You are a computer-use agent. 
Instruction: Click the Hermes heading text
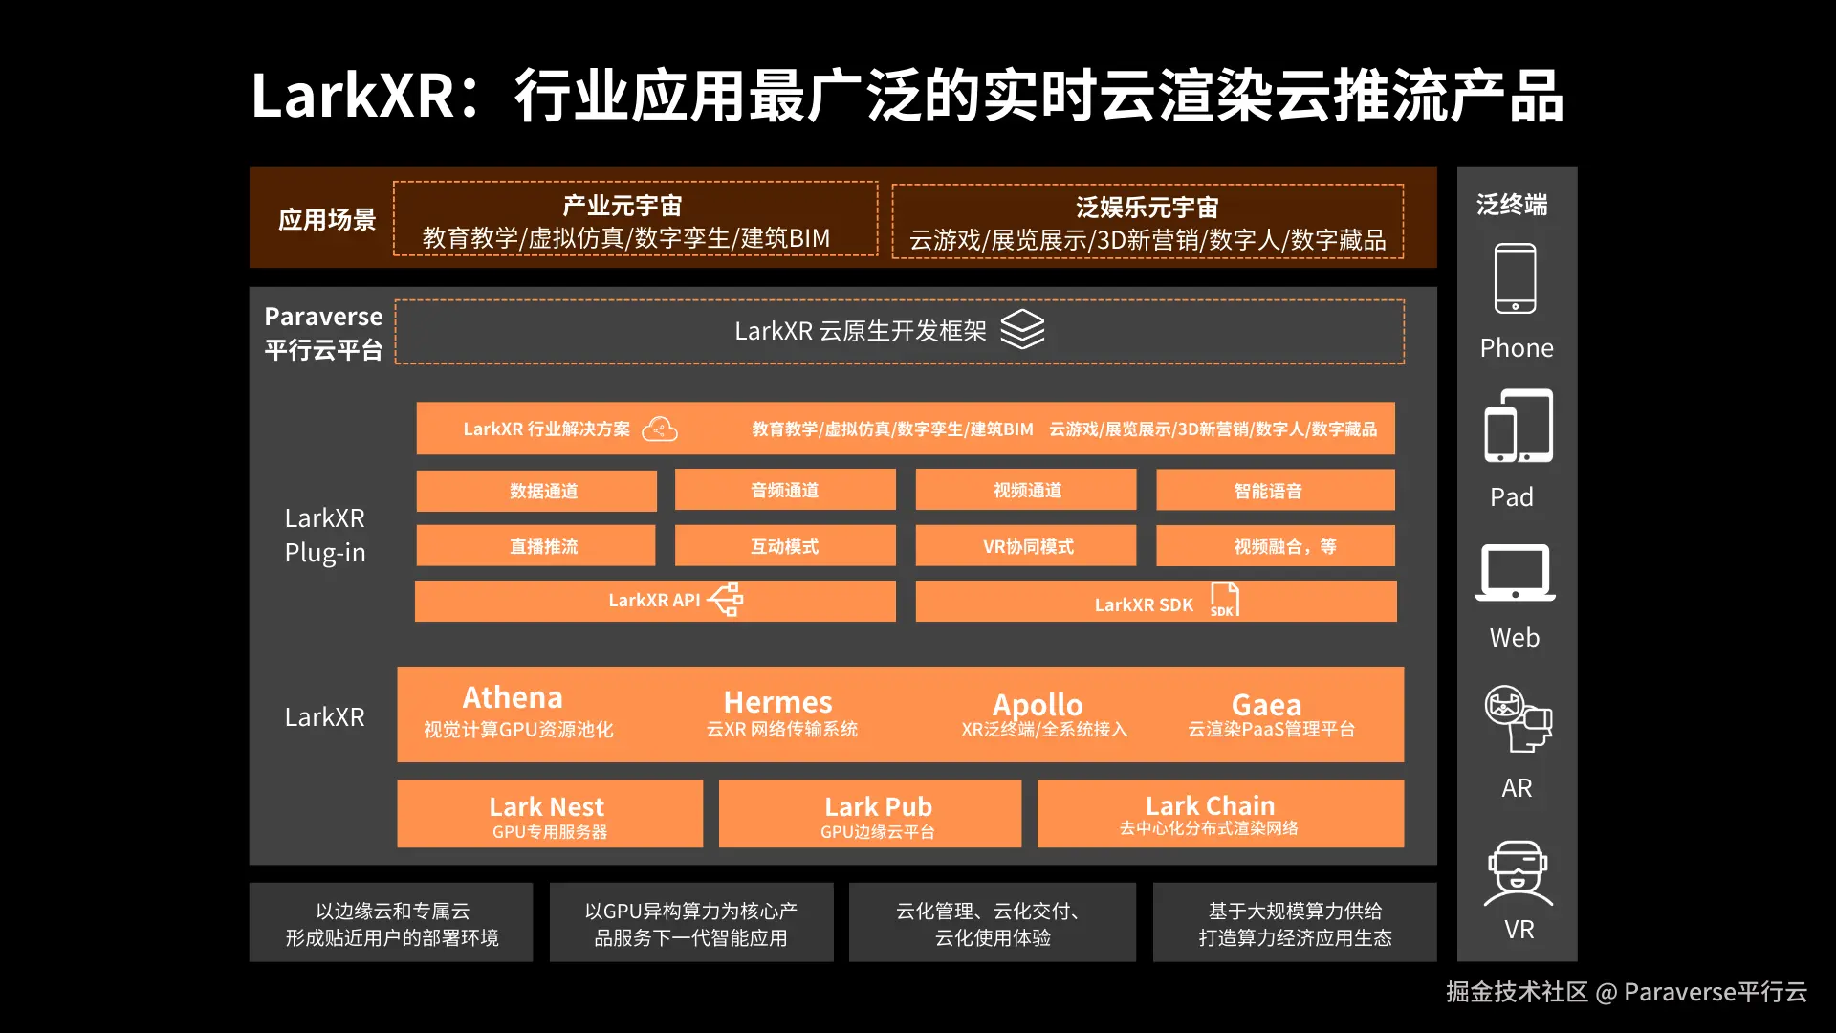(777, 702)
